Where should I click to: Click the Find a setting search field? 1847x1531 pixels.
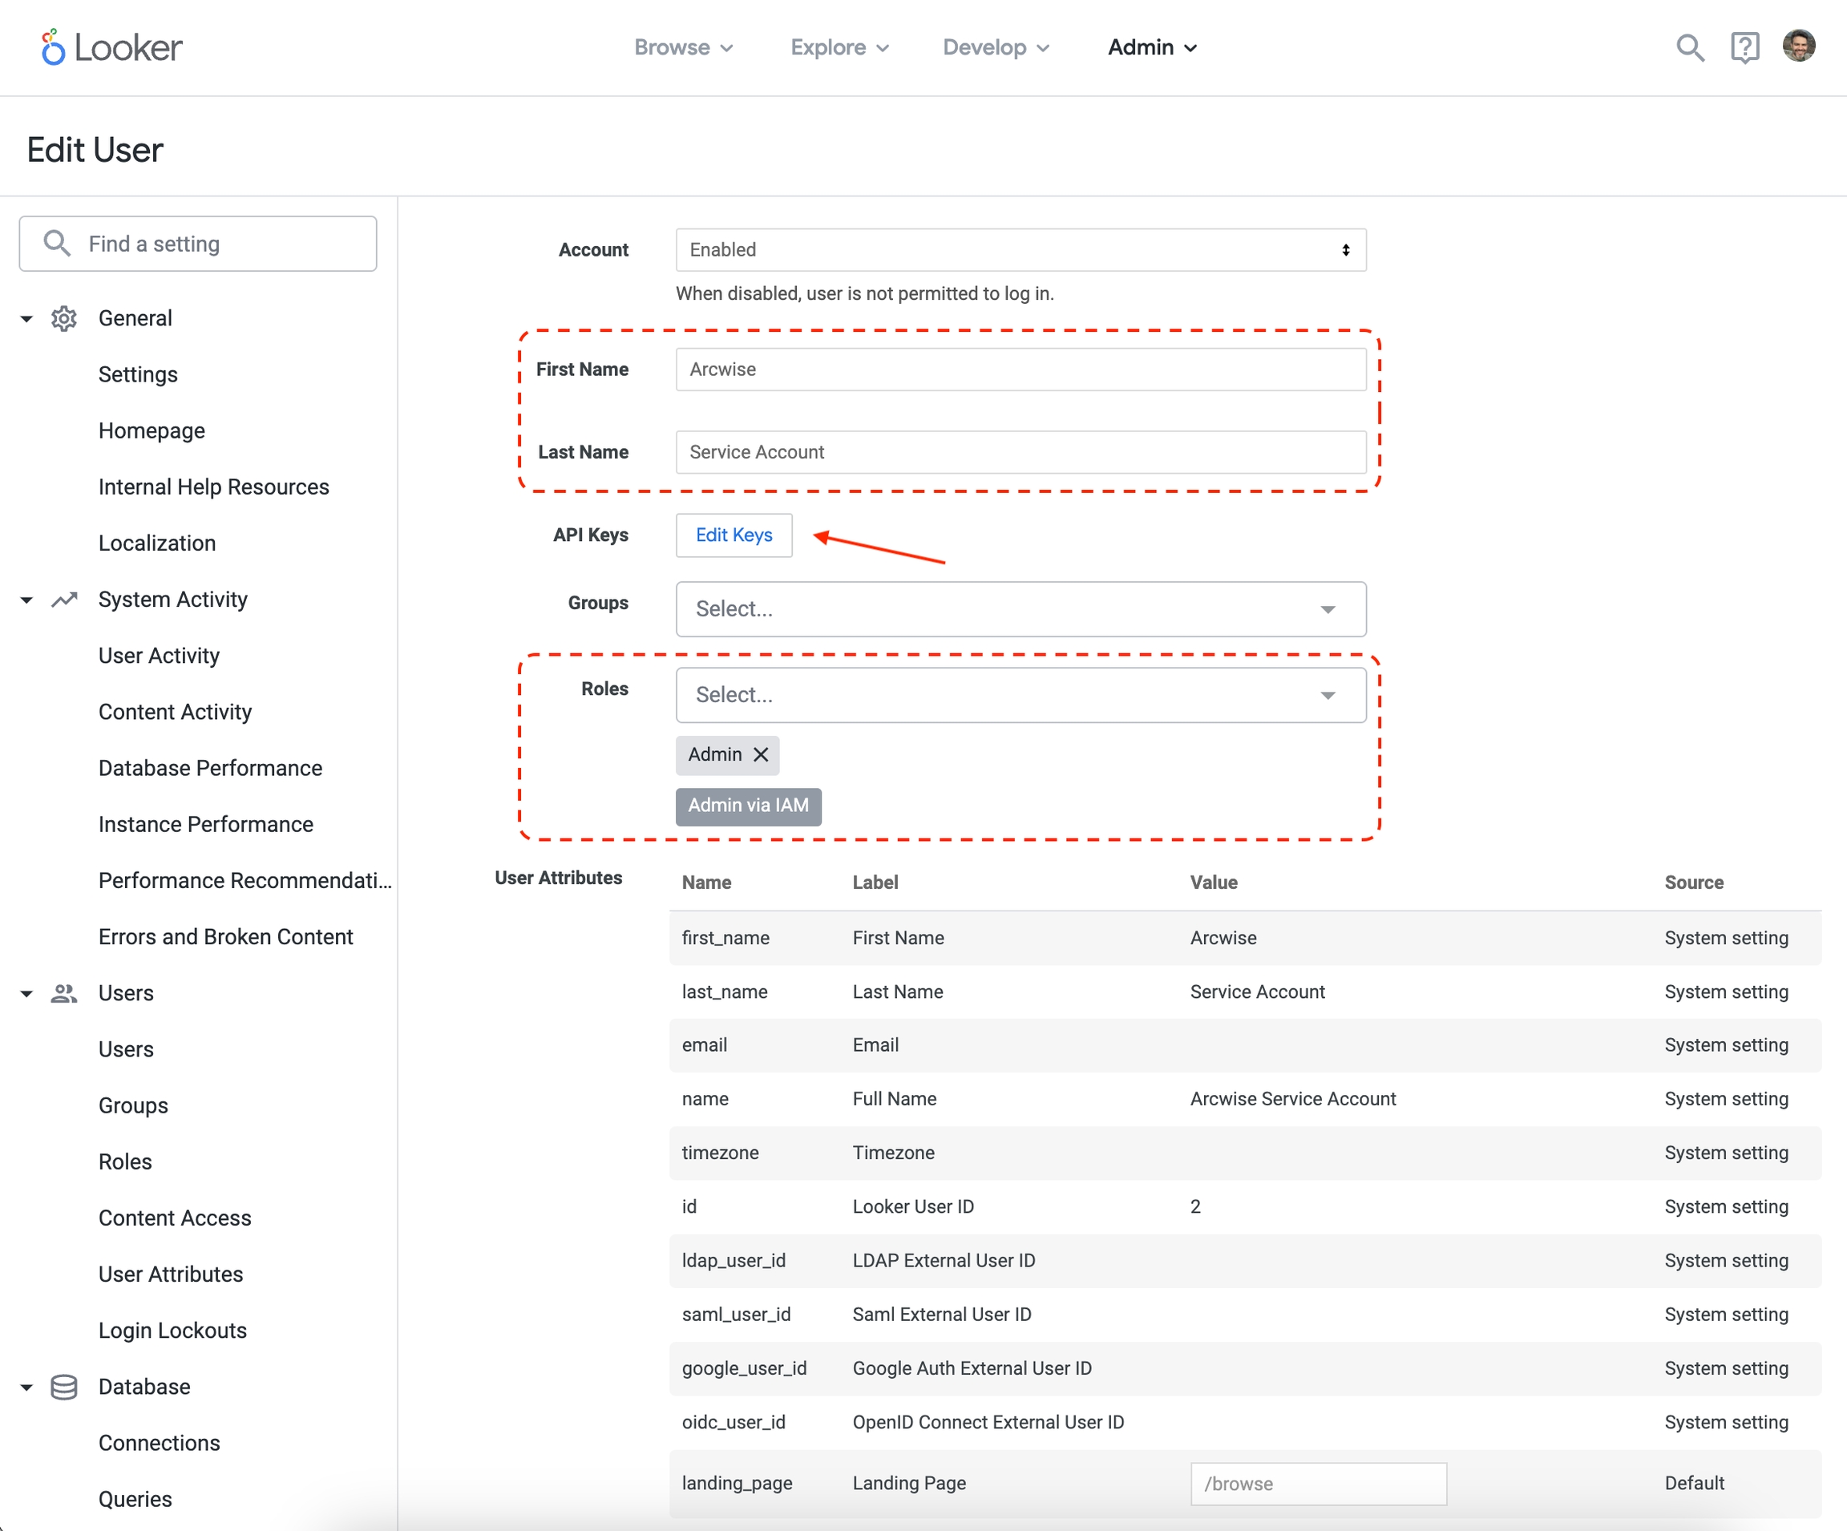point(198,244)
